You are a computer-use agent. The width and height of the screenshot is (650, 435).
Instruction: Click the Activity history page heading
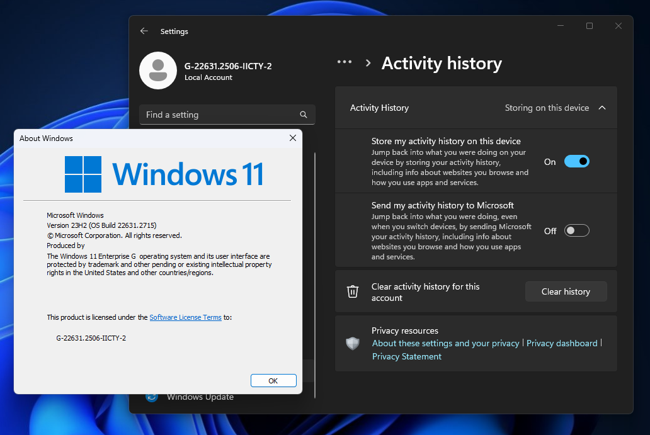[x=442, y=64]
